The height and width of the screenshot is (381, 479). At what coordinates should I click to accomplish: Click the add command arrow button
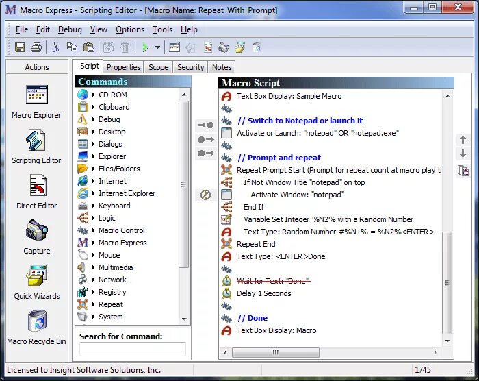pyautogui.click(x=205, y=125)
